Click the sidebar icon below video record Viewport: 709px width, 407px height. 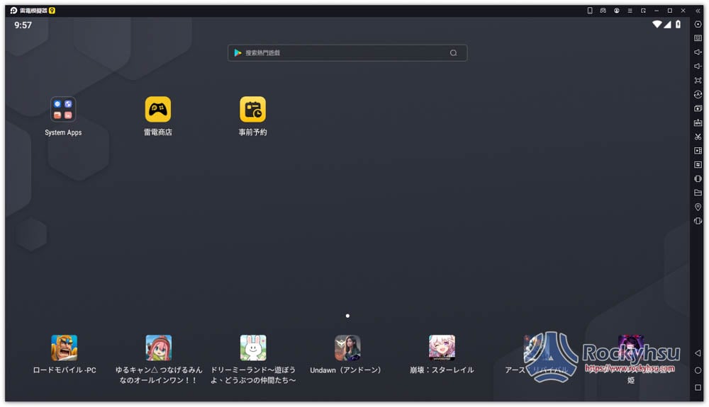[698, 165]
